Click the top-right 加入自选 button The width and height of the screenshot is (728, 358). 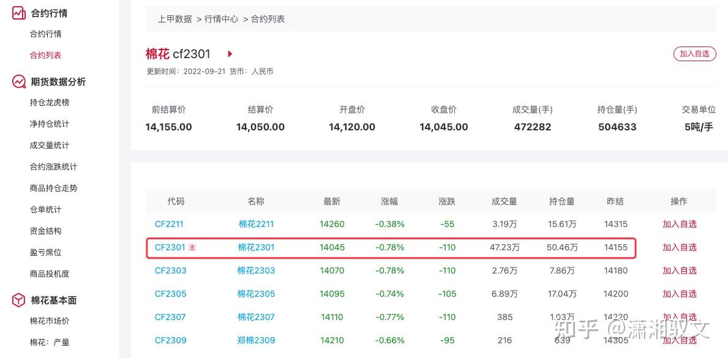pos(694,53)
